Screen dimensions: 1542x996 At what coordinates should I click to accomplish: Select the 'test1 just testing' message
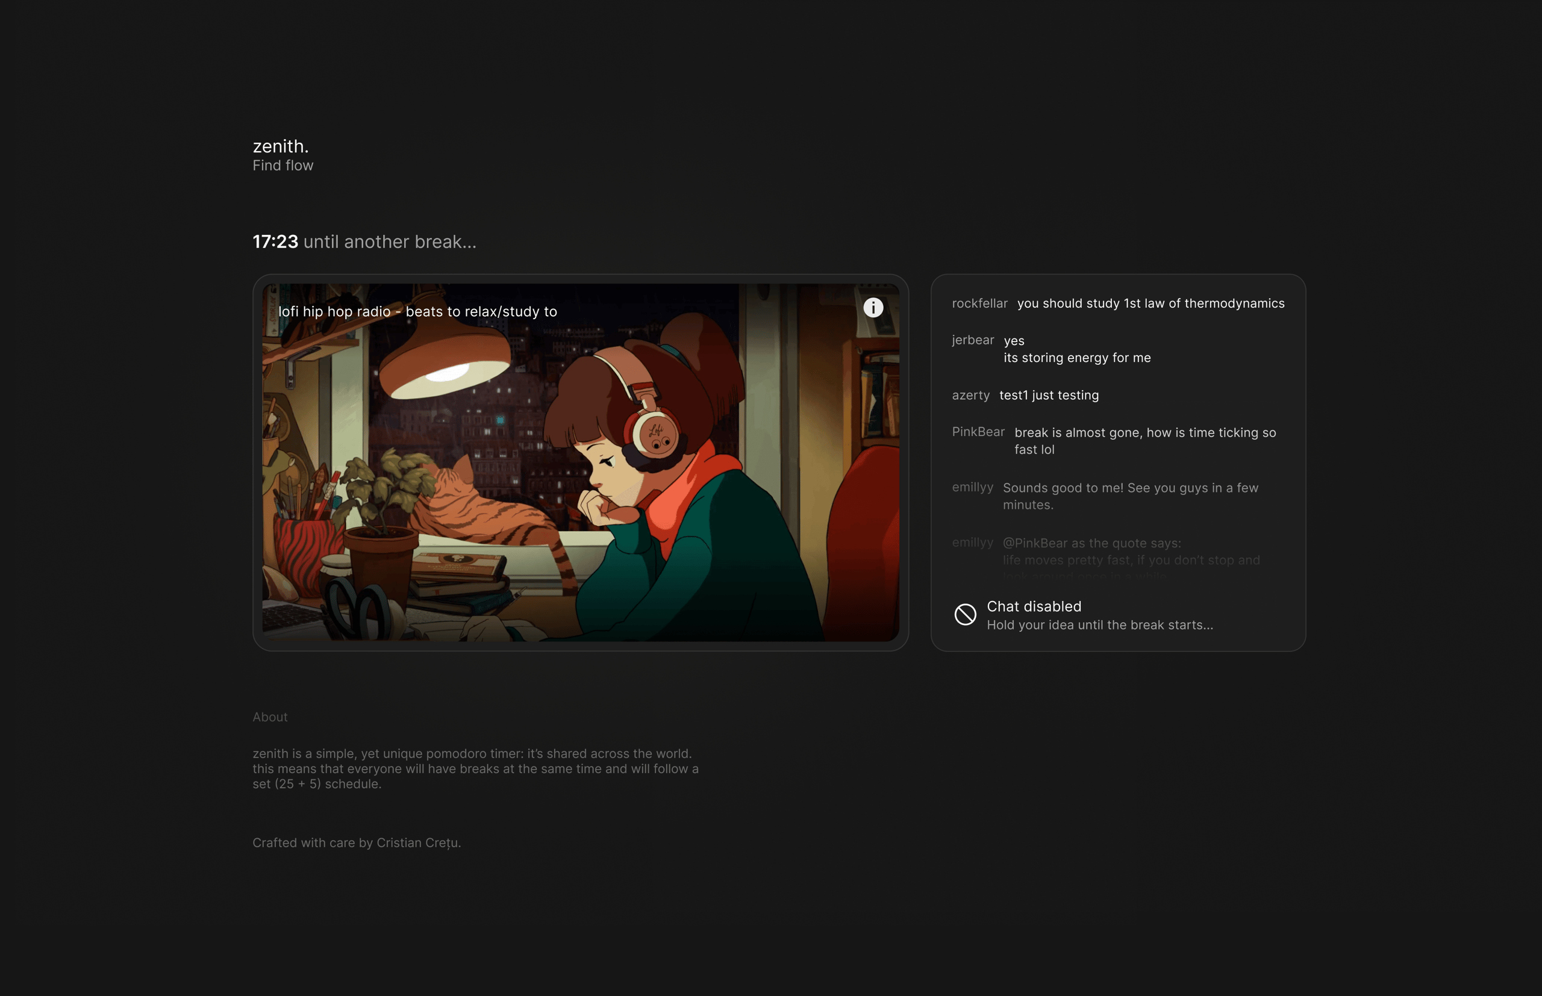(x=1049, y=395)
